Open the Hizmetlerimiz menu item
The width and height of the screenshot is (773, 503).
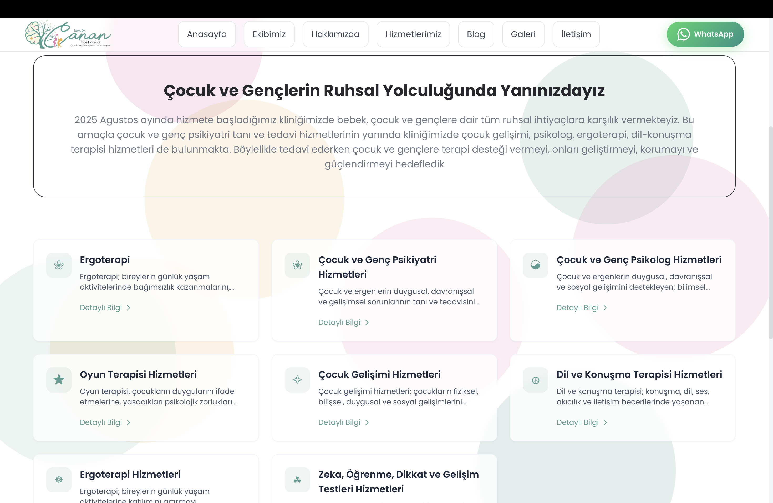point(413,34)
